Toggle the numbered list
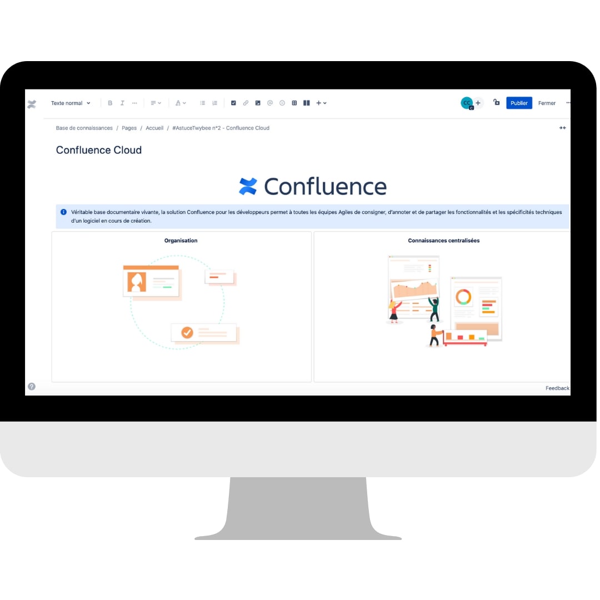 (214, 103)
